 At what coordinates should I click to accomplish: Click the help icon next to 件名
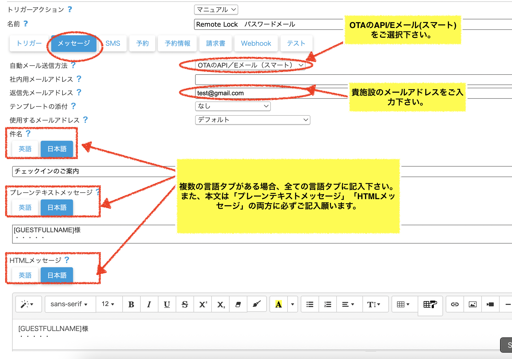28,133
